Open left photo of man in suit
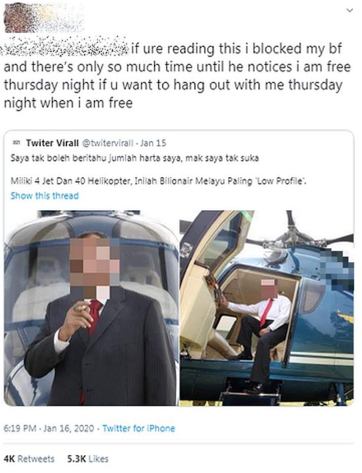The width and height of the screenshot is (362, 473). [x=91, y=307]
